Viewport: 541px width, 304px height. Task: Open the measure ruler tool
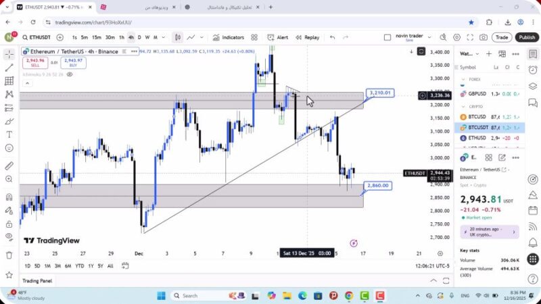tap(9, 166)
